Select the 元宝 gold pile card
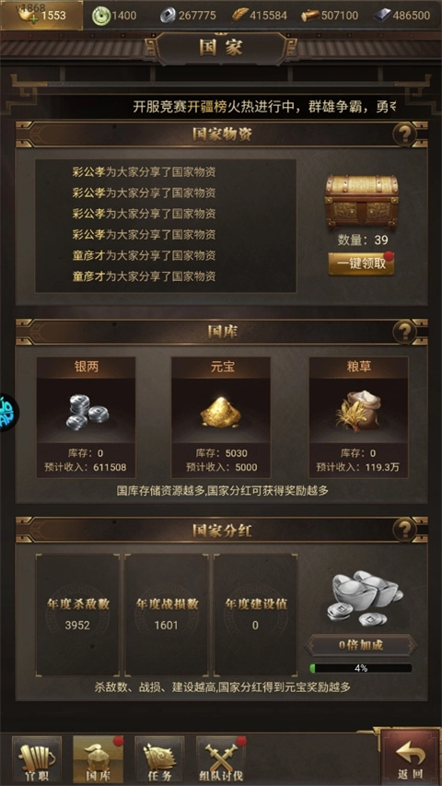This screenshot has width=442, height=786. 220,417
